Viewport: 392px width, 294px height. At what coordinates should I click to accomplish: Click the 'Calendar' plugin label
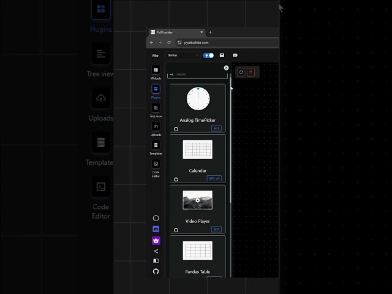click(x=197, y=171)
